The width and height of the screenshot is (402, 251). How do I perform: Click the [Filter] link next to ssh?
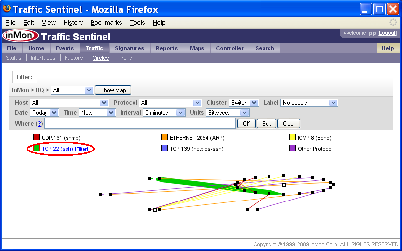pos(81,149)
